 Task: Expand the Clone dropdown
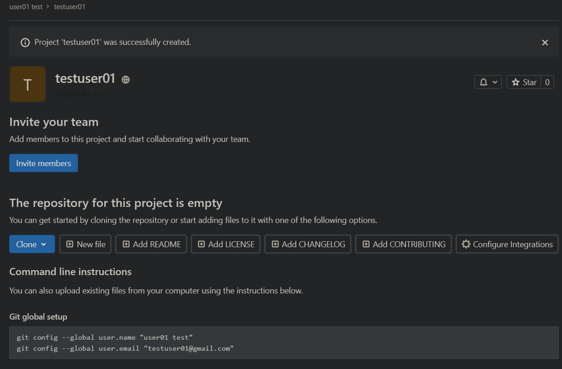coord(32,244)
